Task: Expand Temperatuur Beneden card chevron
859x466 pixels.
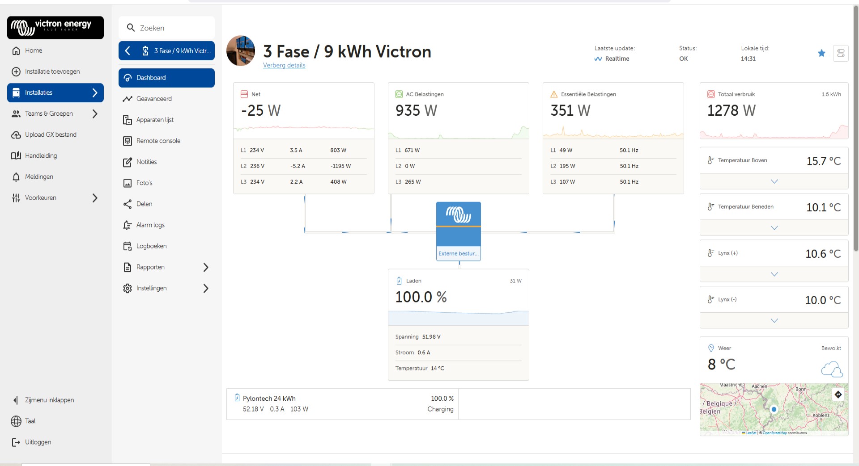Action: (x=774, y=228)
